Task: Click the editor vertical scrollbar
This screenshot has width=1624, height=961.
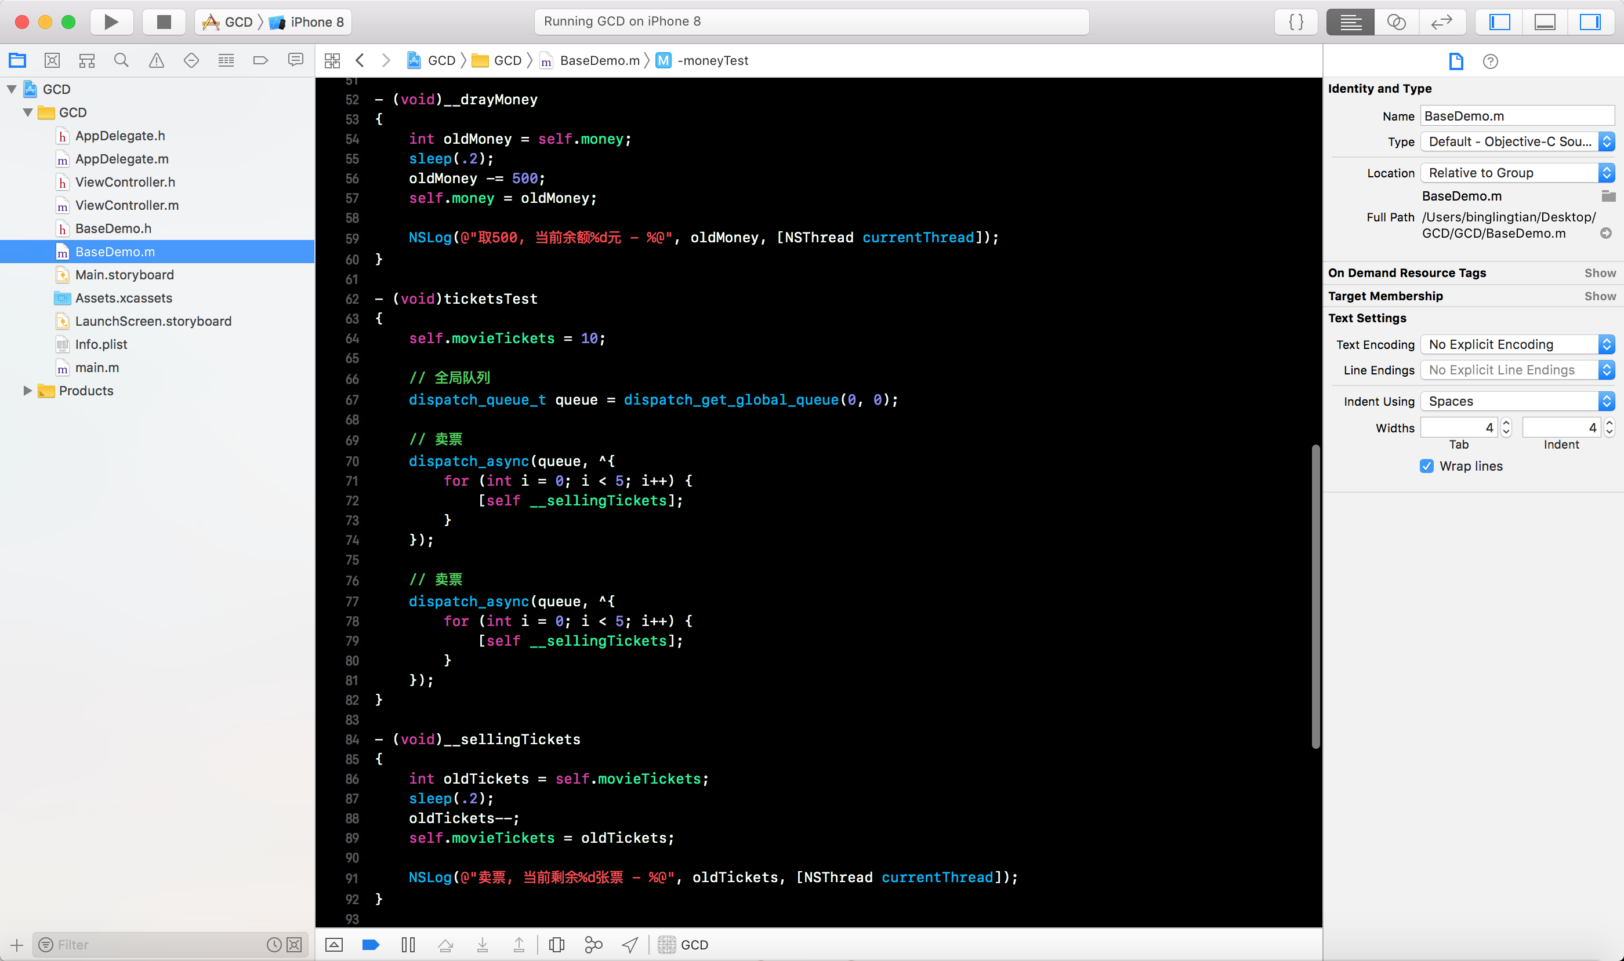Action: (x=1315, y=596)
